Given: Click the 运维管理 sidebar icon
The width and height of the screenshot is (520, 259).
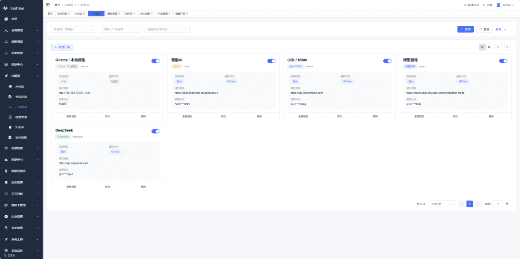Looking at the screenshot, I should coord(6,53).
